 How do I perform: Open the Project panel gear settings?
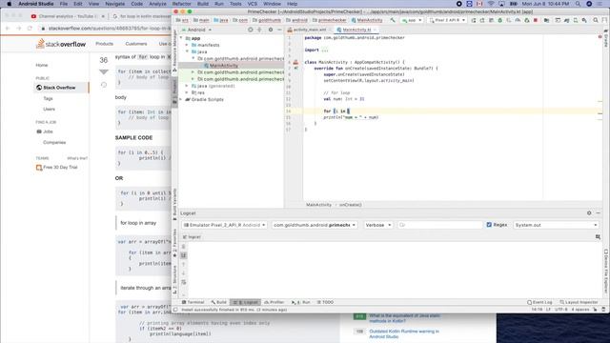click(271, 30)
